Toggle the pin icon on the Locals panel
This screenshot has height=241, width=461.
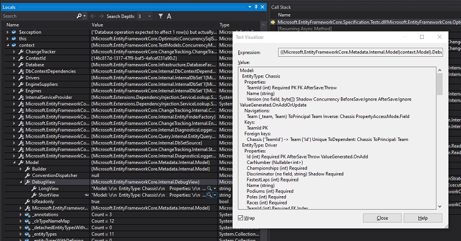click(x=256, y=7)
